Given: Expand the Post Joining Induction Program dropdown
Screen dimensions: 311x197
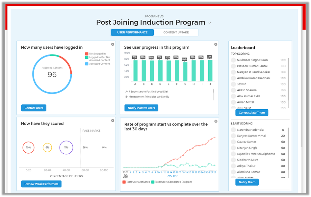Looking at the screenshot, I should click(210, 23).
